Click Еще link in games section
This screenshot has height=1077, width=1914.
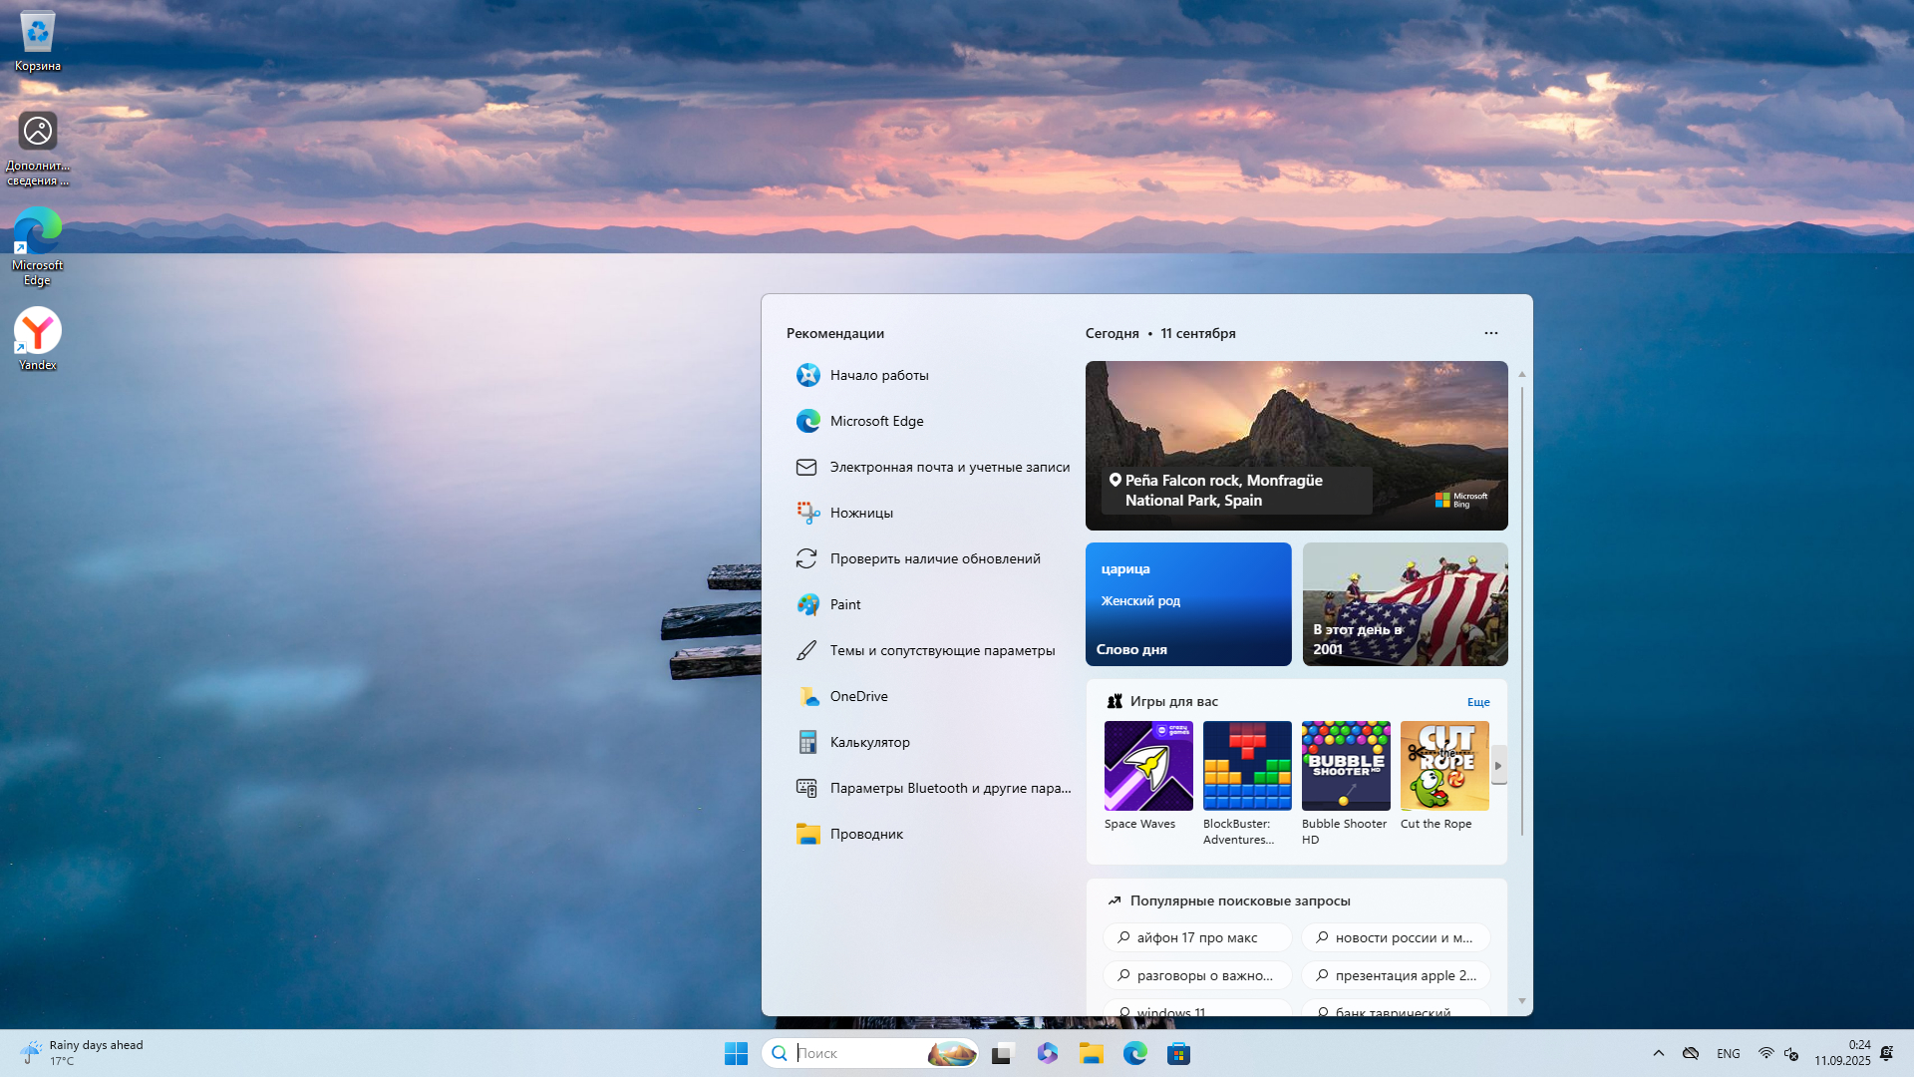1477,702
